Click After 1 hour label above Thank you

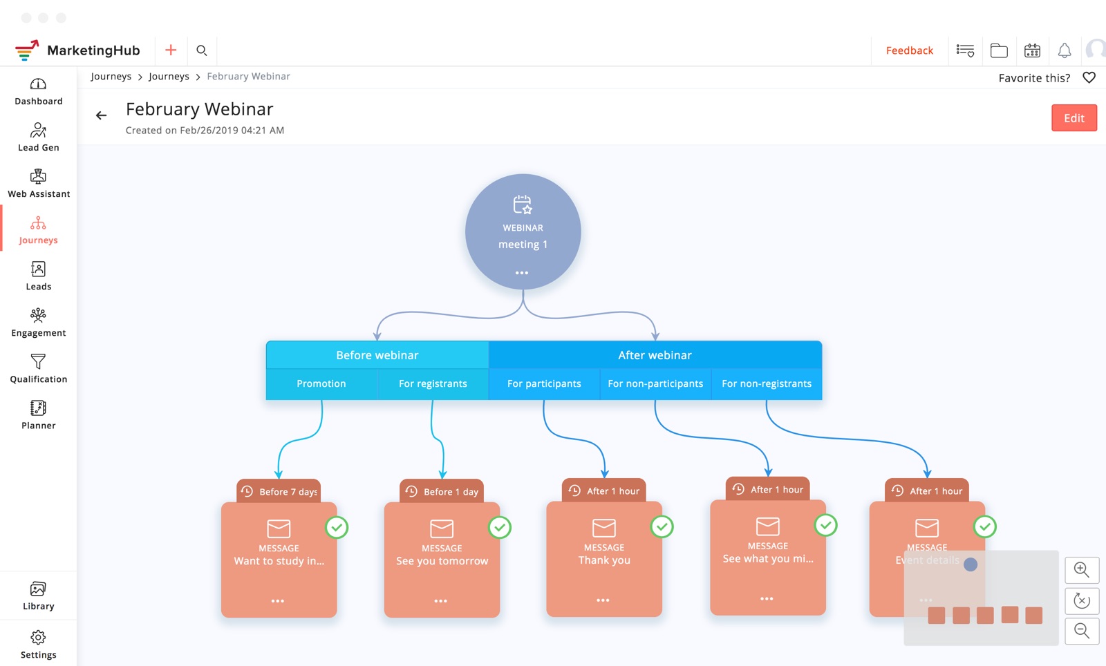(604, 491)
